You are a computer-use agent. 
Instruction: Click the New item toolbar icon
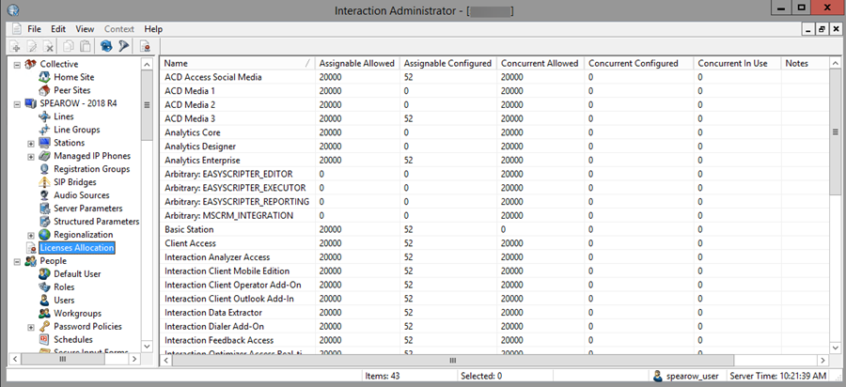[x=16, y=46]
